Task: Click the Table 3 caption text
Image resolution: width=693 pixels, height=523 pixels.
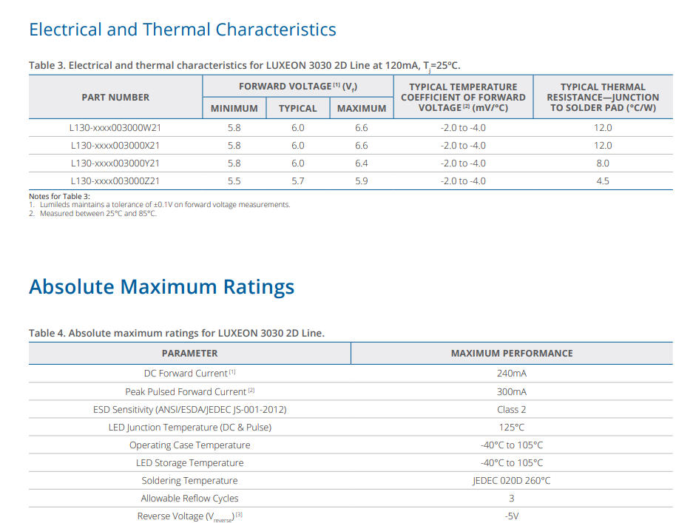Action: pos(244,65)
